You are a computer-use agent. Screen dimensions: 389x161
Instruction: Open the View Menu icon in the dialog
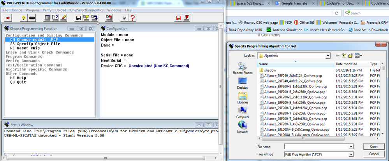358,56
